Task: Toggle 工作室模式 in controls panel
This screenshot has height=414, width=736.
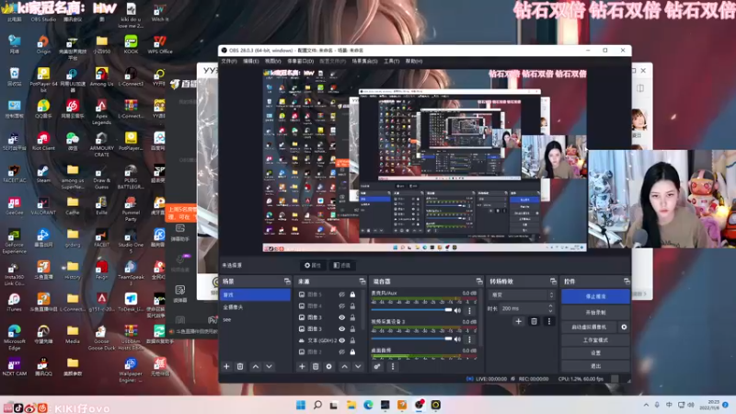Action: pos(595,339)
